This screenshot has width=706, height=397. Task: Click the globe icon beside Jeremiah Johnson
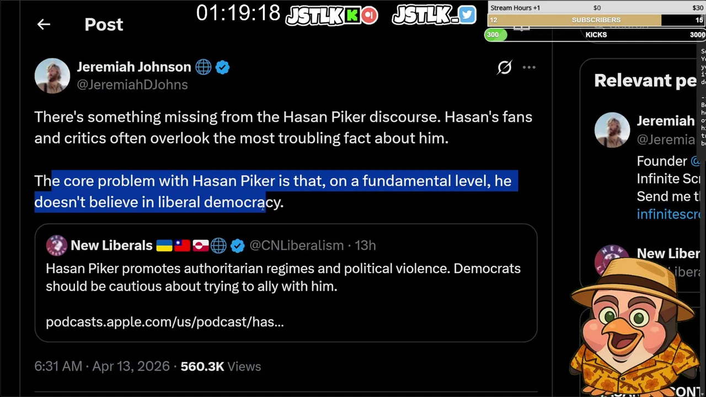(x=203, y=67)
